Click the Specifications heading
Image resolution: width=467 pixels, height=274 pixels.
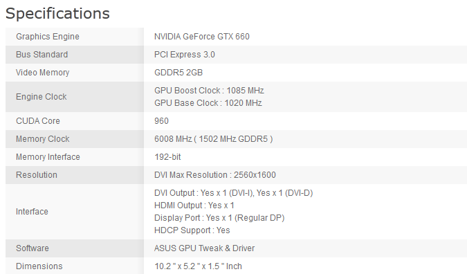tap(57, 13)
